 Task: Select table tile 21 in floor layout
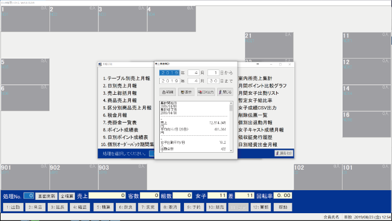pyautogui.click(x=269, y=45)
